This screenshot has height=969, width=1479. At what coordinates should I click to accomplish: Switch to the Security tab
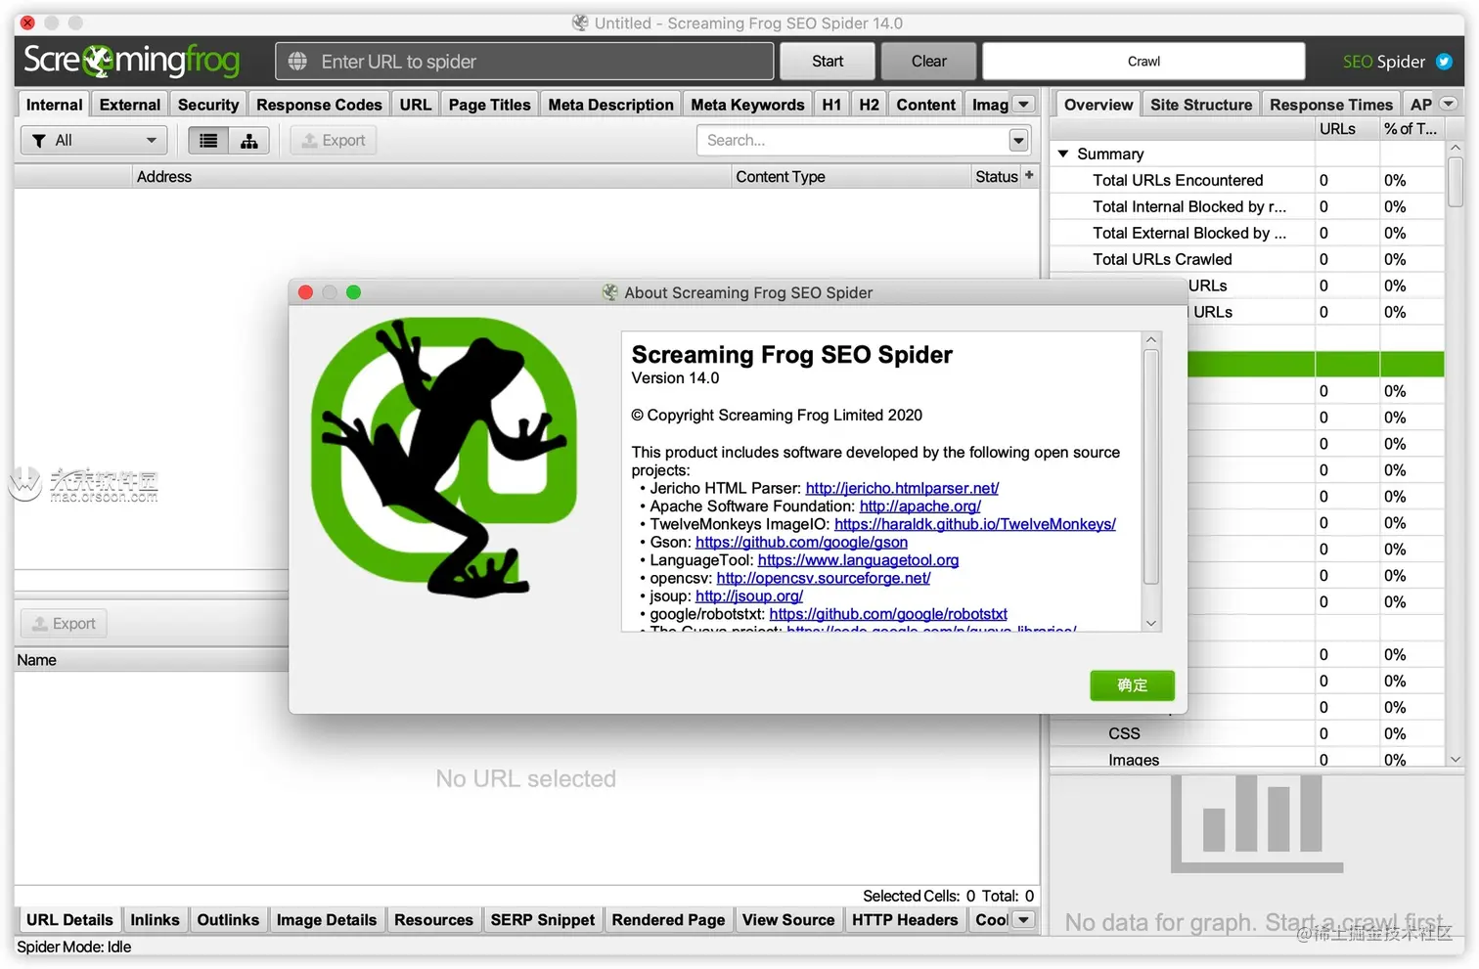click(x=208, y=105)
